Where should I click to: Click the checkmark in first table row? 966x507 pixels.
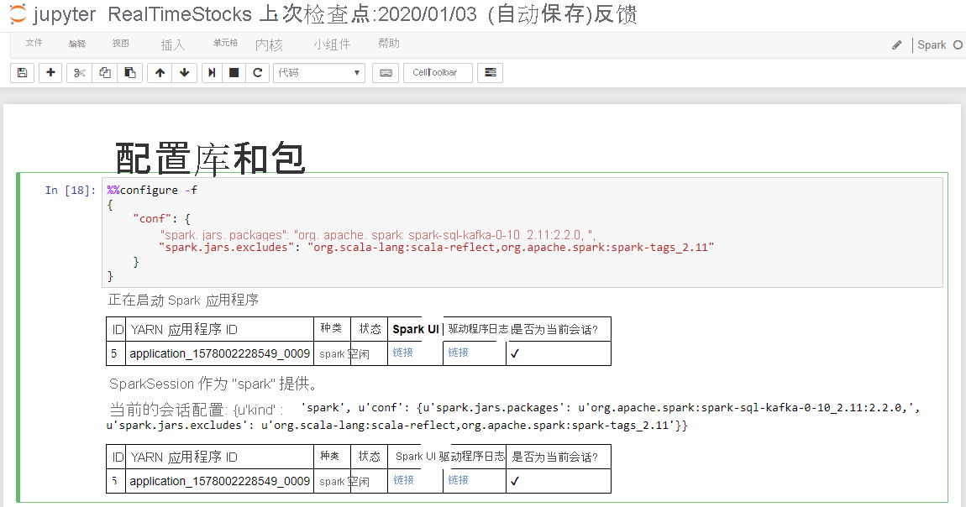(x=515, y=353)
